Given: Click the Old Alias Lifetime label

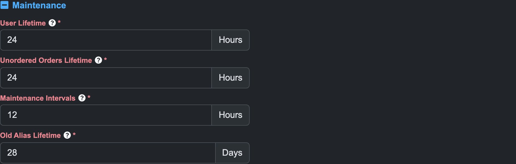Looking at the screenshot, I should pos(30,135).
